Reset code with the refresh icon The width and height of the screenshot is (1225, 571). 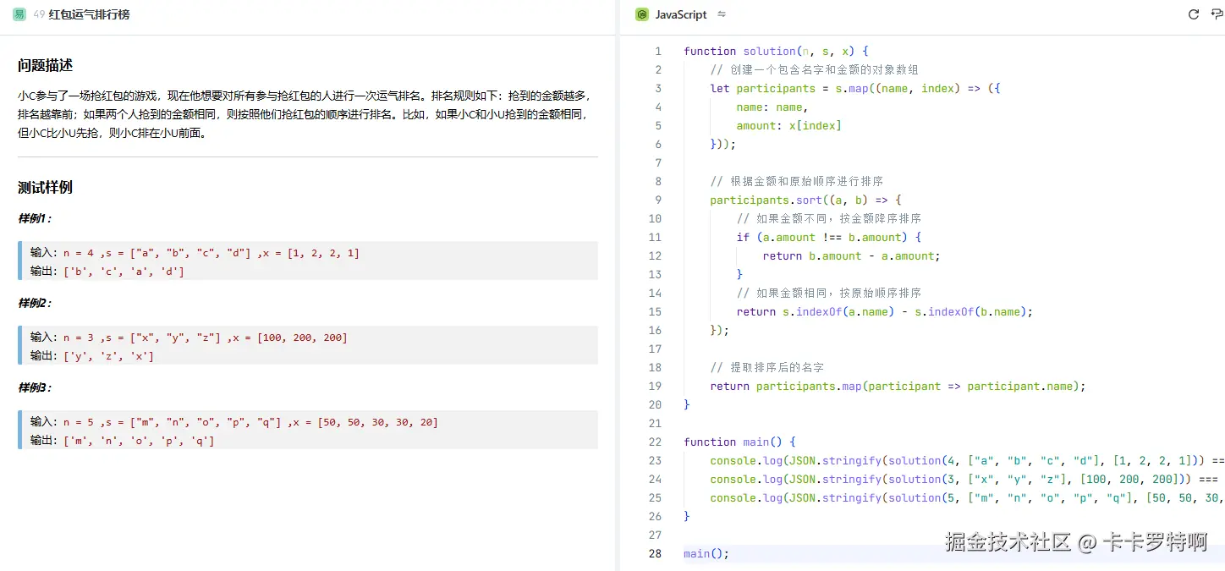1194,14
